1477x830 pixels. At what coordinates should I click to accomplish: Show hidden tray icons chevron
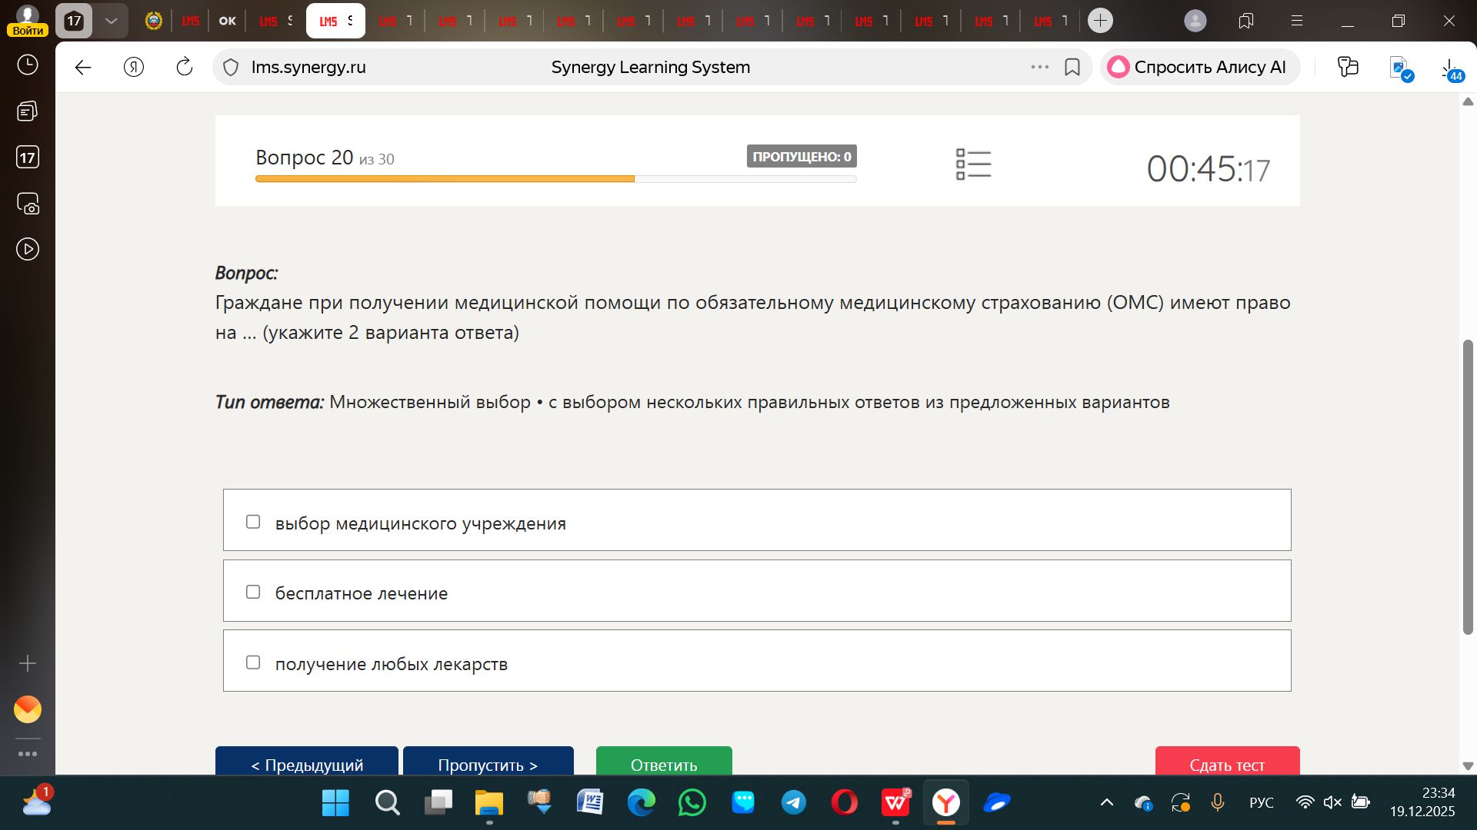pos(1107,803)
